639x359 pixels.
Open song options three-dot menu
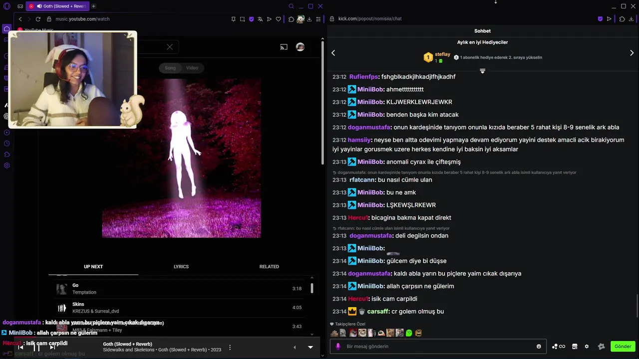pos(230,347)
